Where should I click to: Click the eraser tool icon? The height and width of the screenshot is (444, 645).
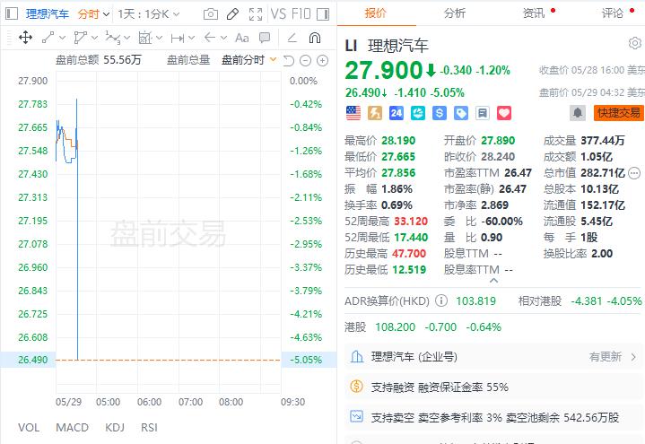292,39
